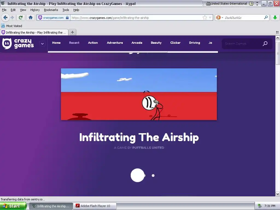Open the Arcade category
Screen dimensions: 280x210
[x=137, y=43]
